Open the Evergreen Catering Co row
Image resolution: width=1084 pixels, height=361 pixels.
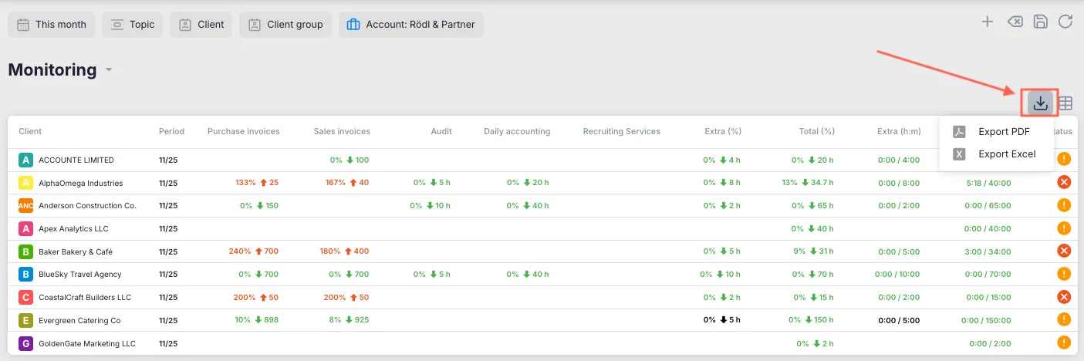(x=79, y=320)
